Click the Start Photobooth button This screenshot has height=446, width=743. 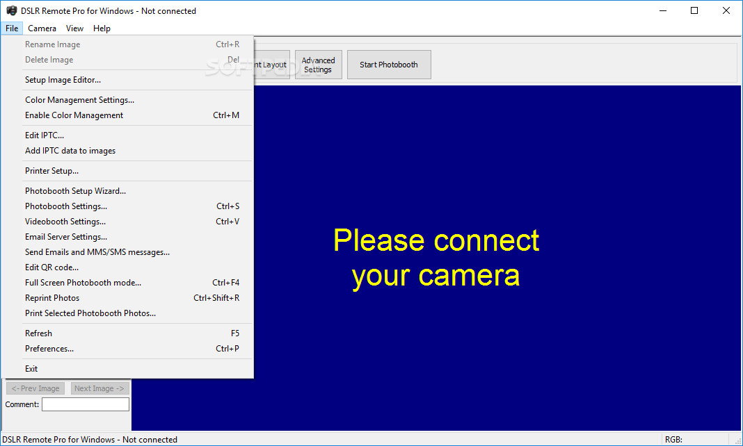pos(389,65)
